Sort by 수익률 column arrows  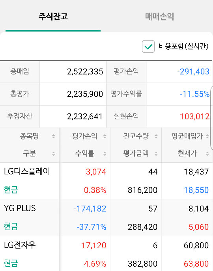[105, 154]
